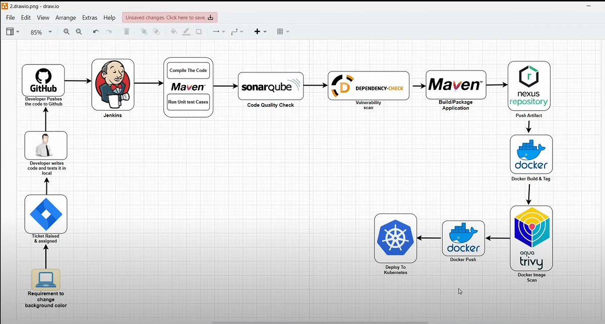
Task: Click the Zoom In magnifier icon
Action: point(66,31)
